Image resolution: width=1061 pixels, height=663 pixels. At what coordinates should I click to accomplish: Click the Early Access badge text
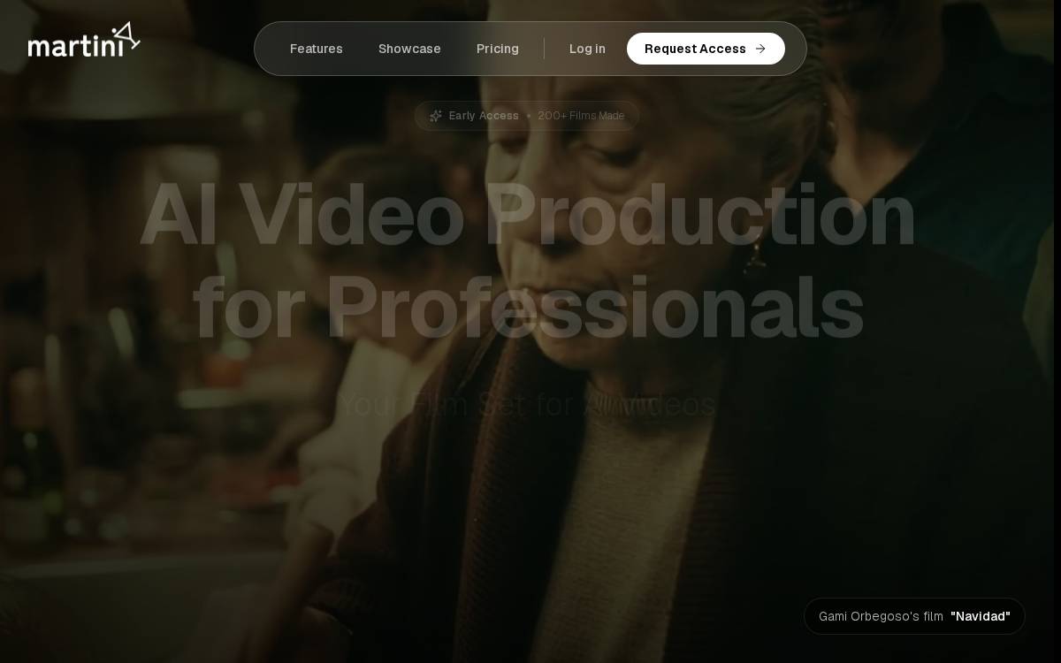click(x=484, y=116)
